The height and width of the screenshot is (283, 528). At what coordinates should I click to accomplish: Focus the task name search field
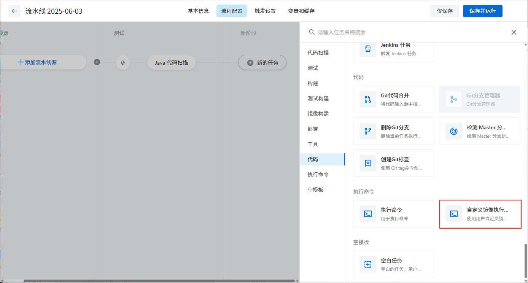point(411,32)
